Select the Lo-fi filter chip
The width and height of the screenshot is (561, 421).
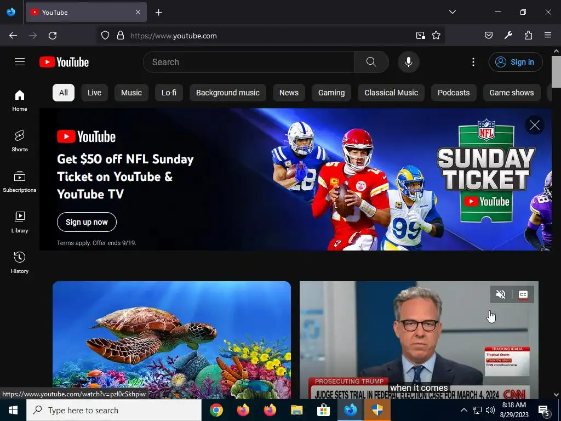coord(169,93)
